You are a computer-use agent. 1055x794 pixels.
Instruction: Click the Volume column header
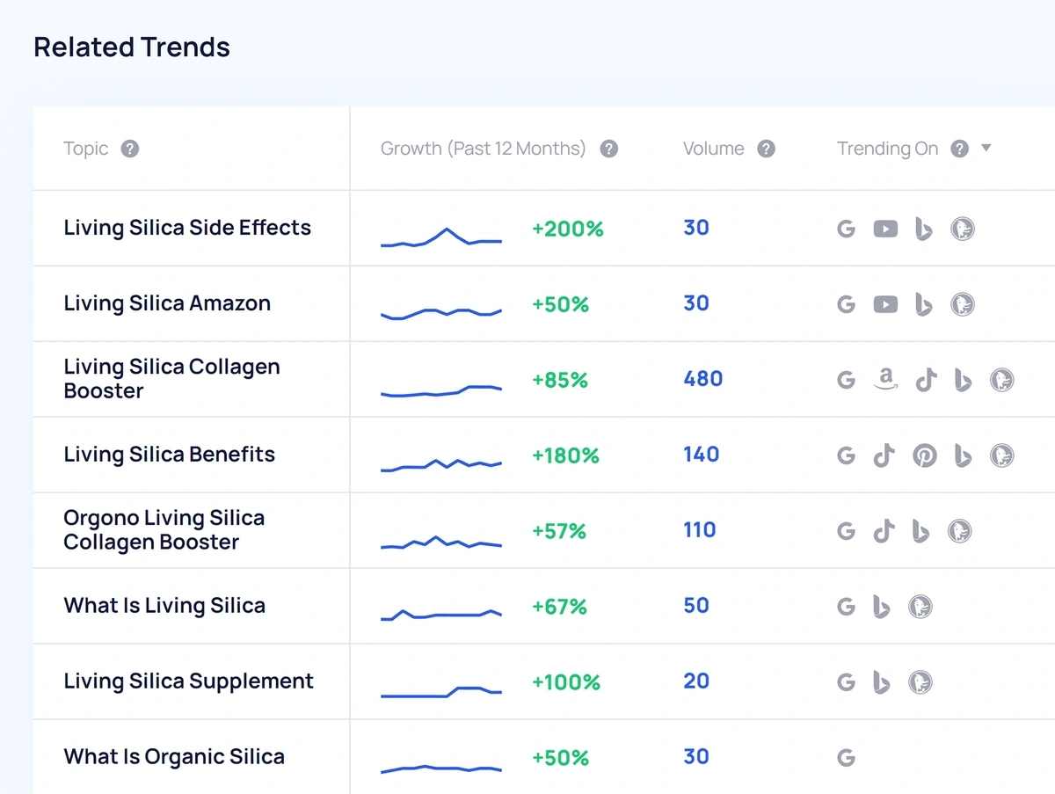pyautogui.click(x=714, y=149)
